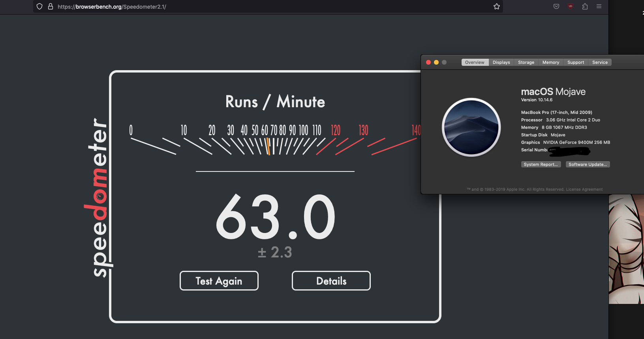Open the uBlock Origin extension icon
The height and width of the screenshot is (339, 644).
tap(571, 6)
